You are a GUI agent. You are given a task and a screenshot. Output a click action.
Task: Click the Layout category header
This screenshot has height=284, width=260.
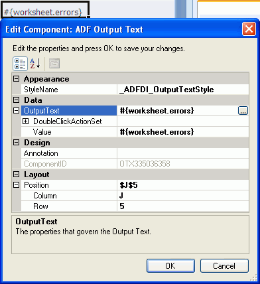[x=131, y=175]
